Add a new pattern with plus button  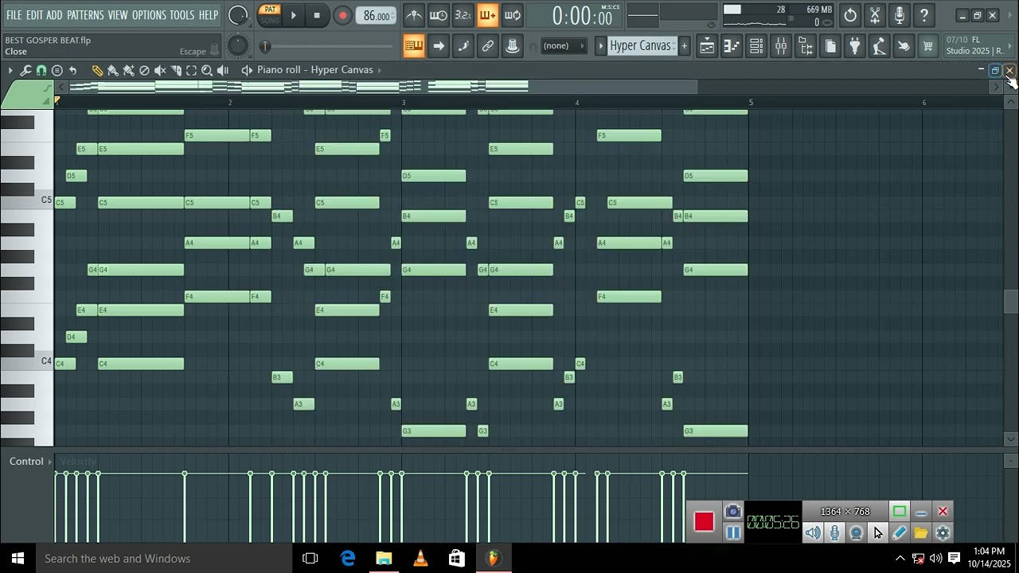[684, 46]
